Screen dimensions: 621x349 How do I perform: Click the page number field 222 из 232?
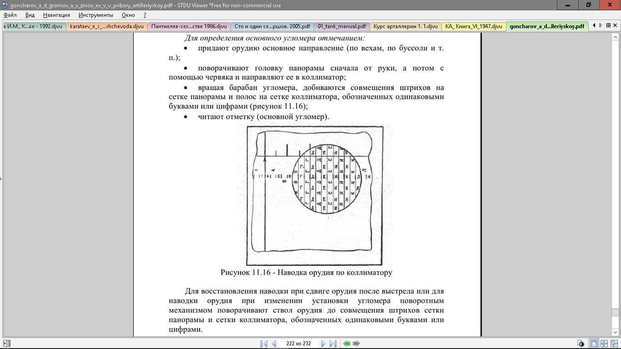click(x=298, y=344)
